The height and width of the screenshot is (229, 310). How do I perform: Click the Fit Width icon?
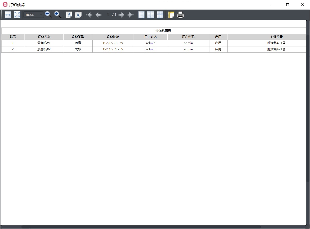click(x=8, y=15)
